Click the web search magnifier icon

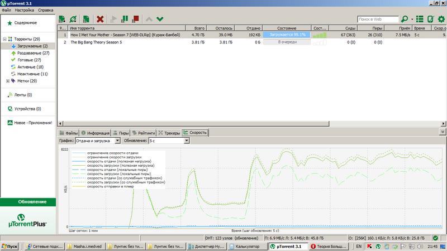(404, 19)
